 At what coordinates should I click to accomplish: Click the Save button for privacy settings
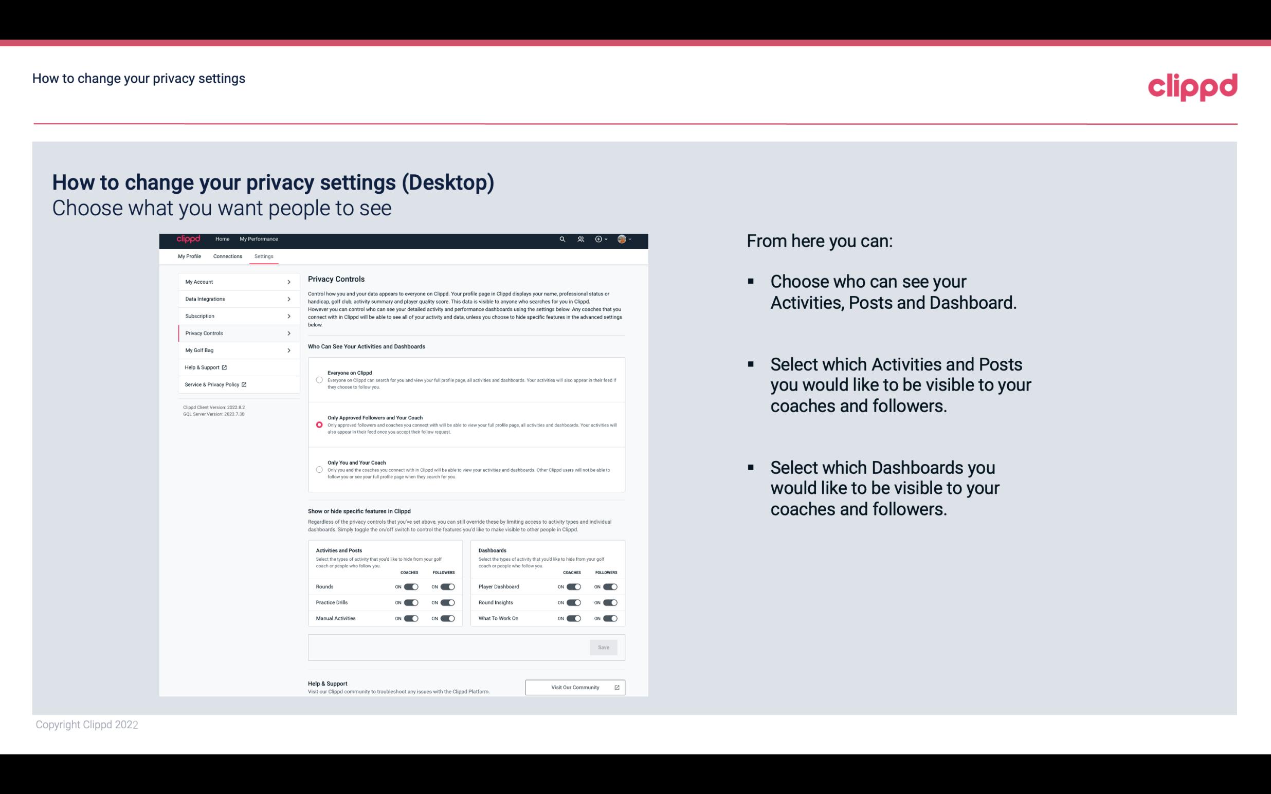(x=604, y=647)
